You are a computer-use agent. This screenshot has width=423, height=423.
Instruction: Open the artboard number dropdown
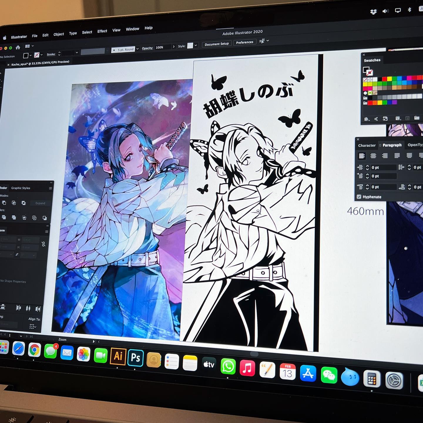21,336
